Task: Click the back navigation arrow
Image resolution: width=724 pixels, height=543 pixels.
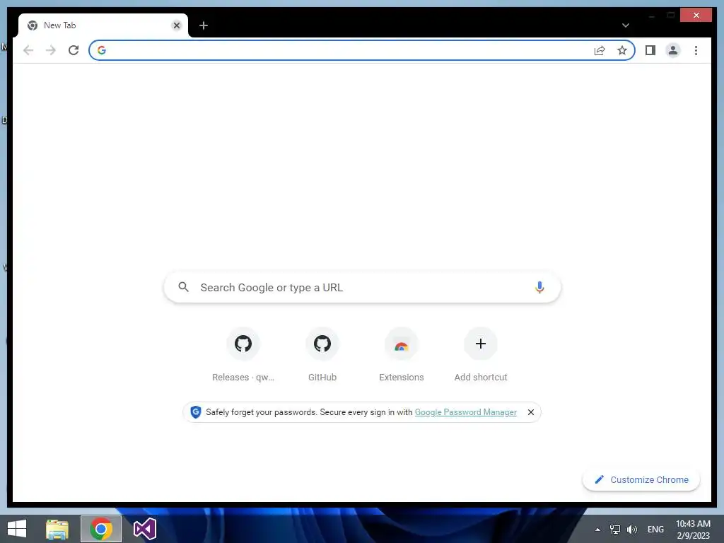Action: (28, 50)
